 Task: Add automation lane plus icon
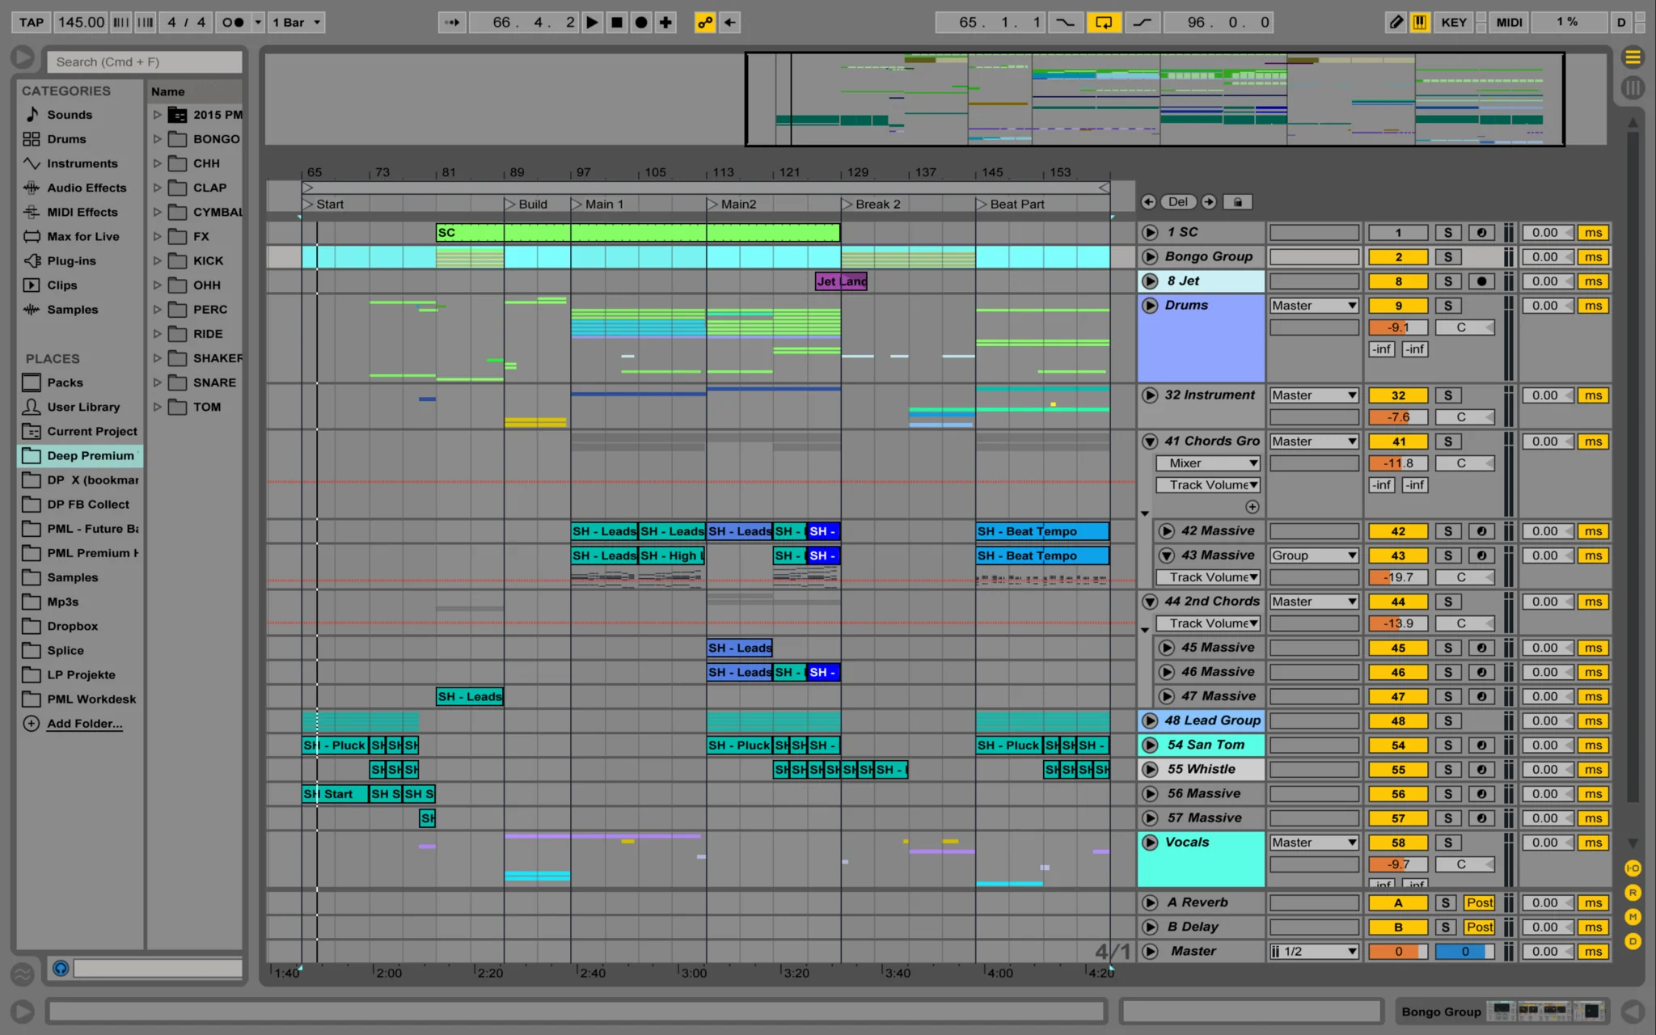[x=1252, y=507]
